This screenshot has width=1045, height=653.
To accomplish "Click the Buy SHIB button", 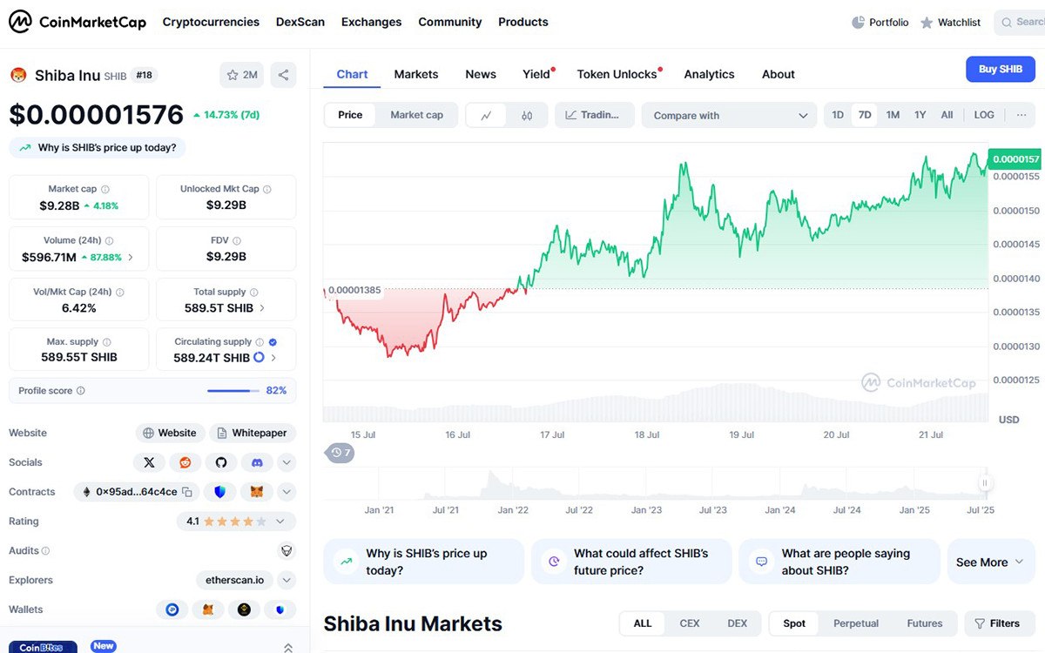I will tap(1000, 69).
